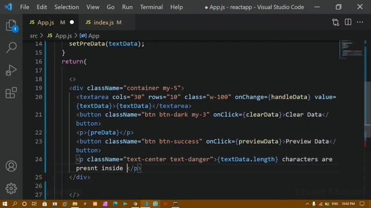Open the Selection menu

[67, 7]
